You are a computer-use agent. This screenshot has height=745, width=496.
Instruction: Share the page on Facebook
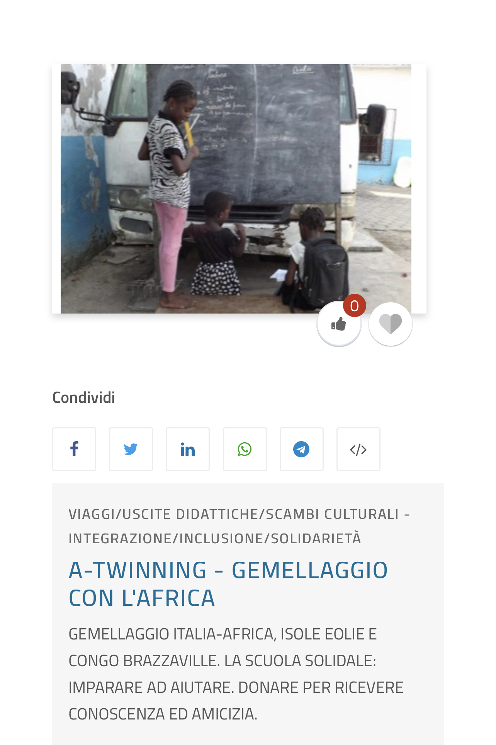coord(74,449)
